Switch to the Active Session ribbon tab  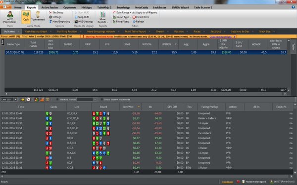(x=49, y=7)
